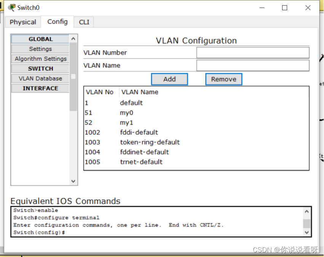Screen dimensions: 324x257
Task: Click the IOS commands scrollbar thumb
Action: pyautogui.click(x=306, y=224)
